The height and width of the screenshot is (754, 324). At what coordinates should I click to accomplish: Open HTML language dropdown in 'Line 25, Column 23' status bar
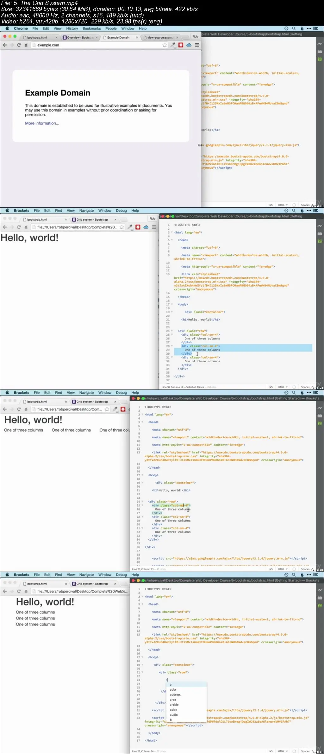(283, 569)
